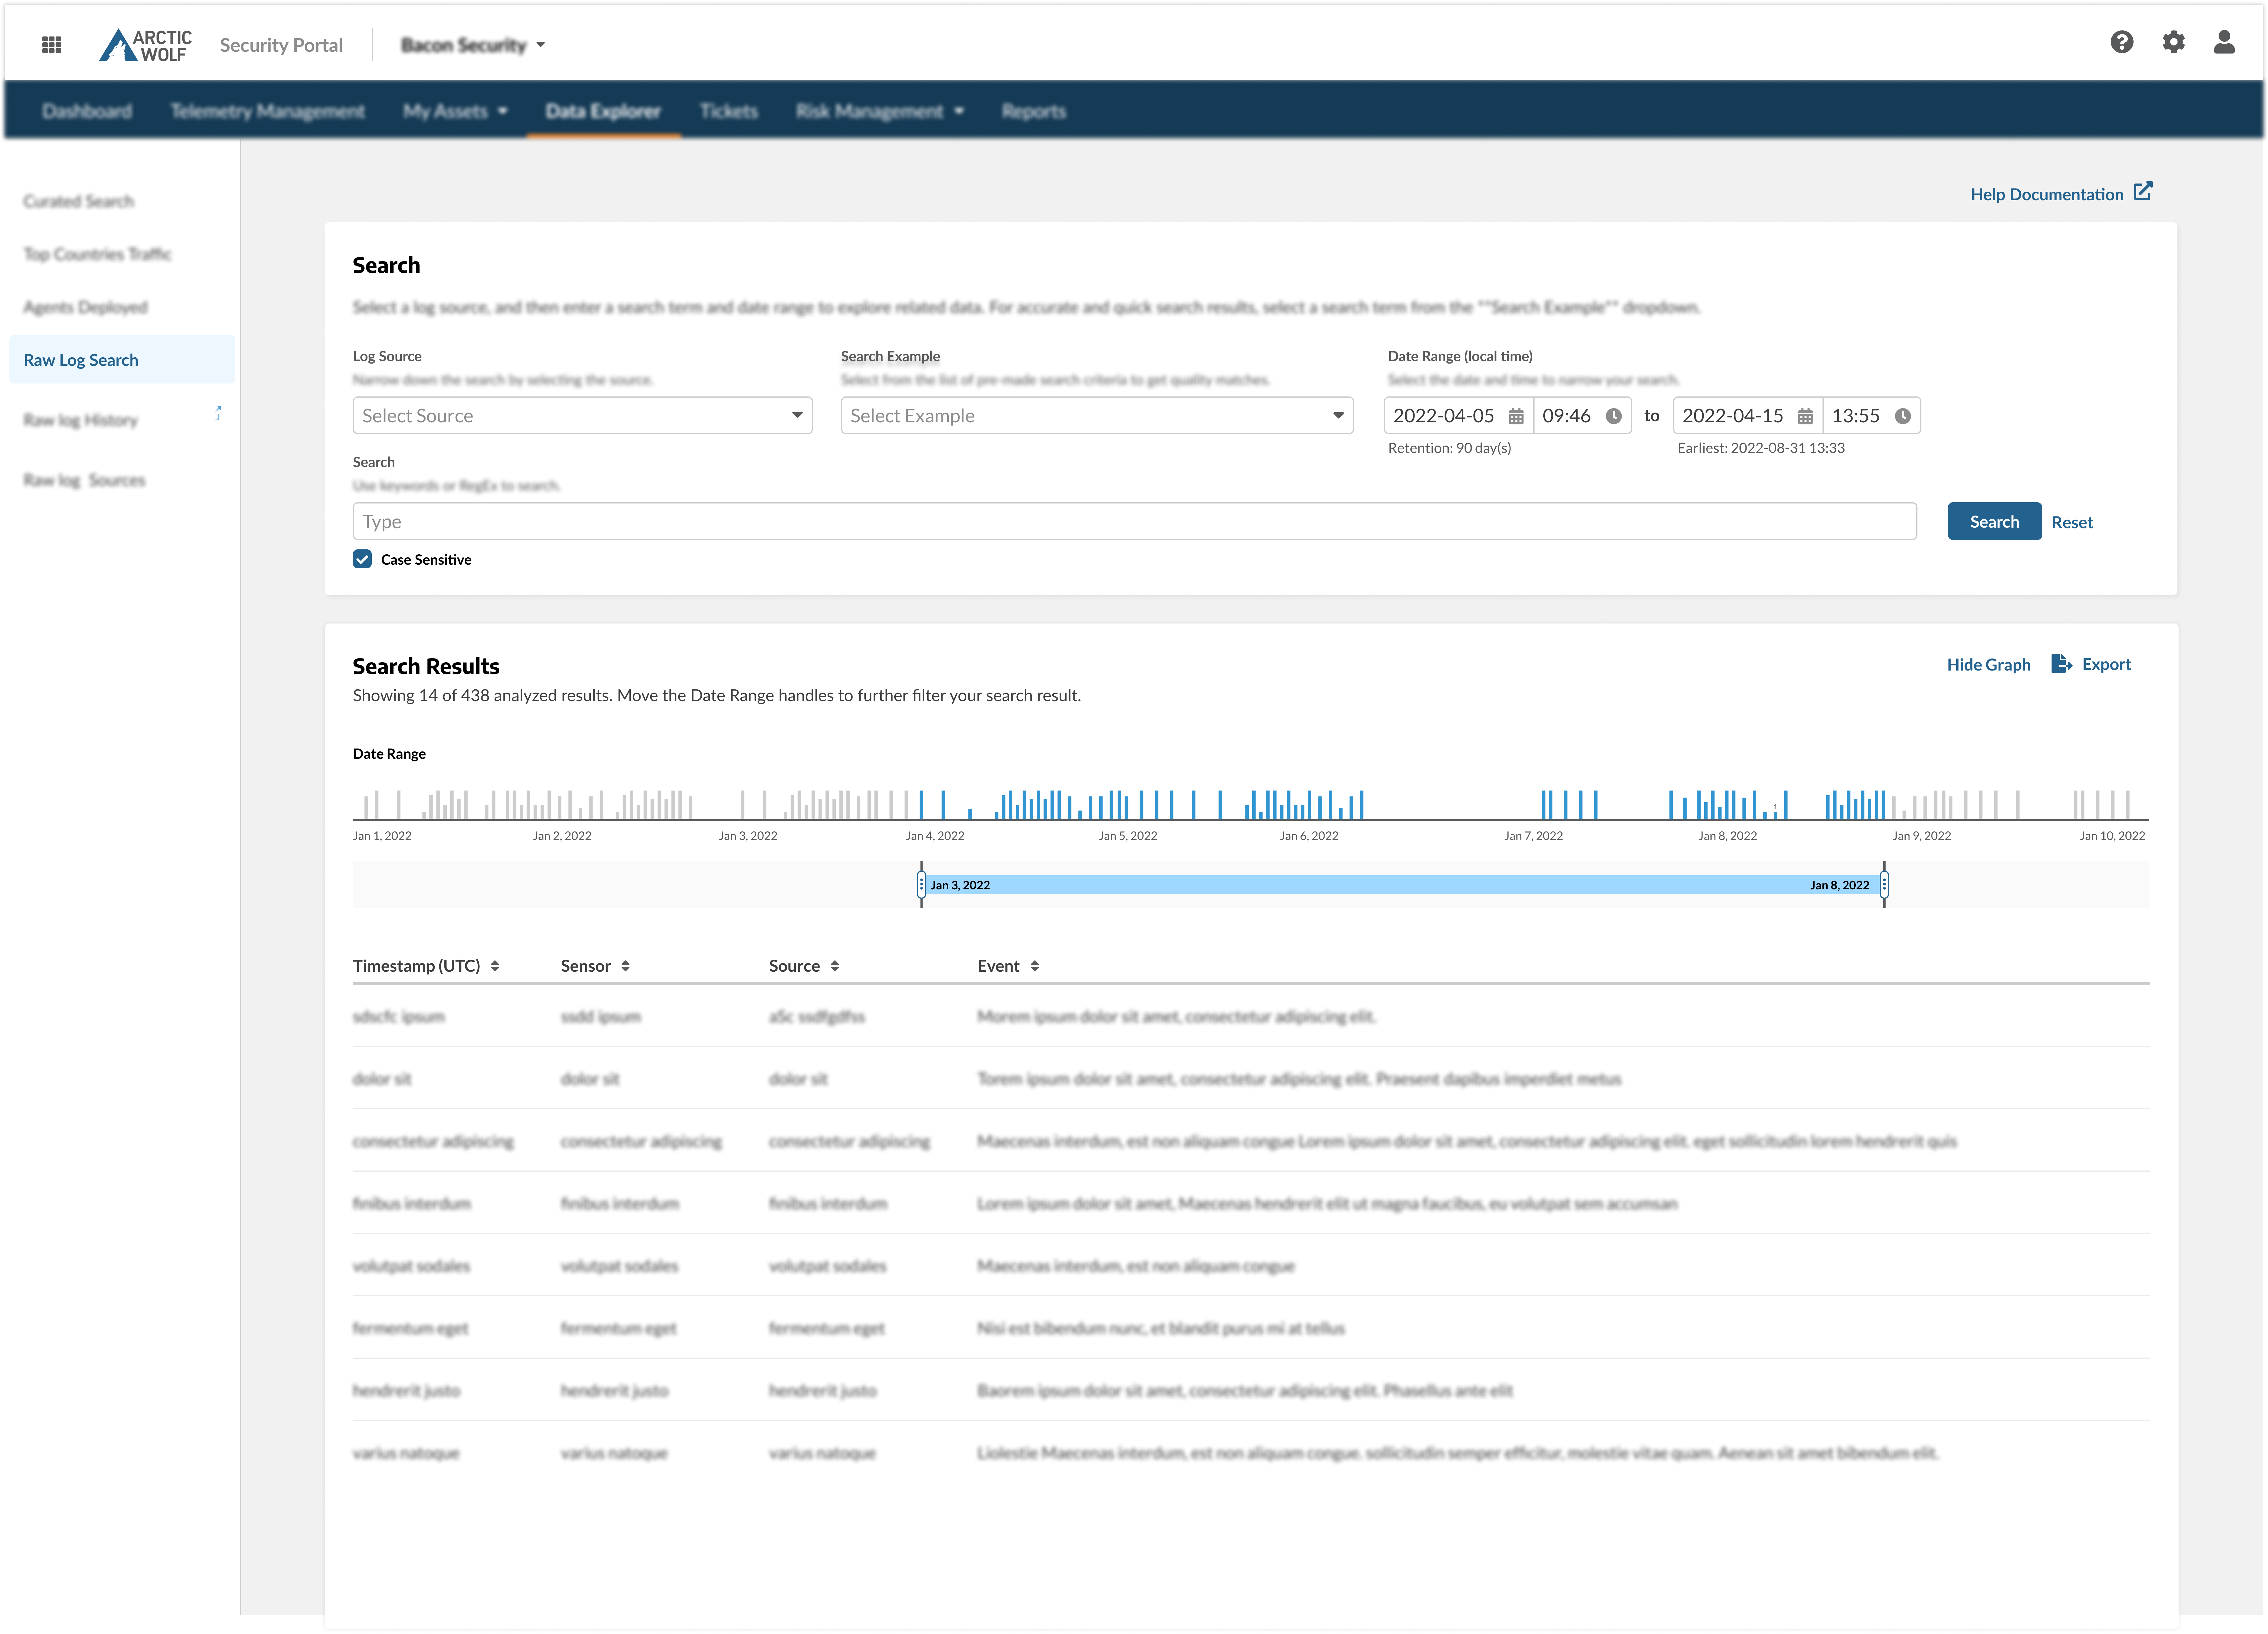Open the Reports tab
This screenshot has height=1634, width=2268.
(x=1034, y=111)
